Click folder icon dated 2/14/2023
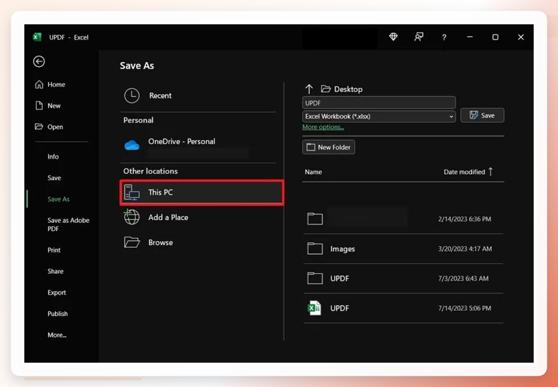This screenshot has width=558, height=387. [315, 218]
